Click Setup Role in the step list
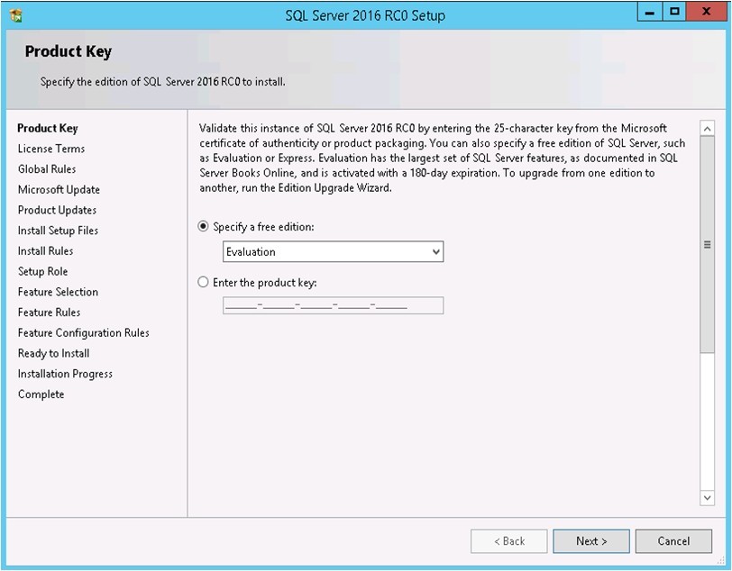732x571 pixels. pos(42,271)
